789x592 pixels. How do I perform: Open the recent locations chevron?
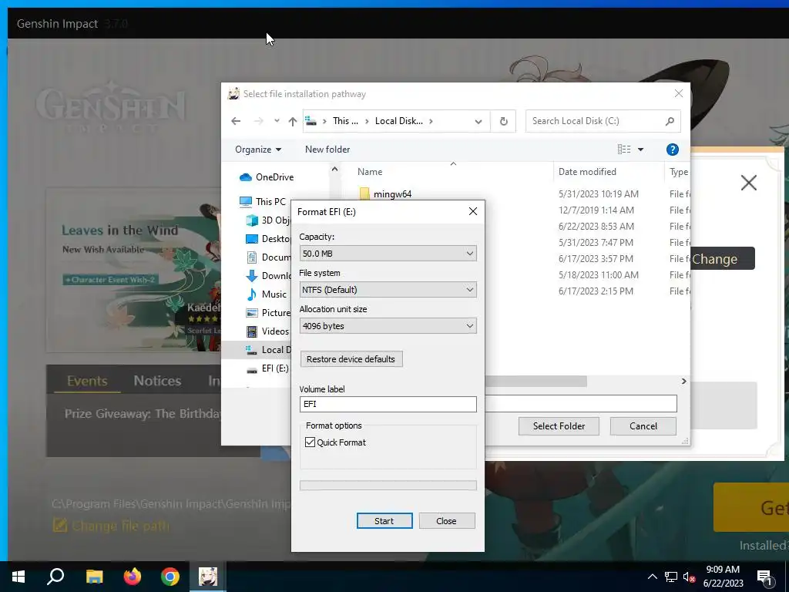tap(277, 121)
